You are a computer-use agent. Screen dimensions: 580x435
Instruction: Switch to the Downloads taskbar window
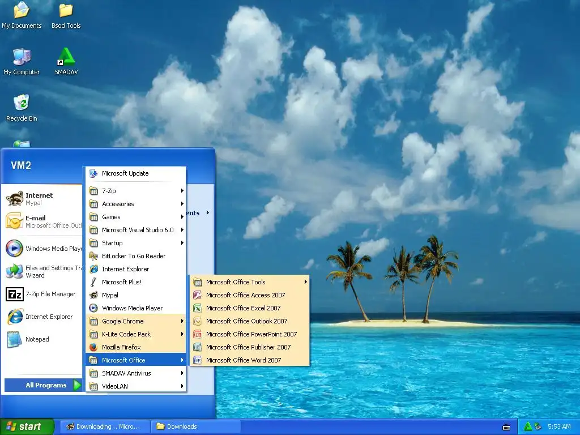tap(195, 427)
